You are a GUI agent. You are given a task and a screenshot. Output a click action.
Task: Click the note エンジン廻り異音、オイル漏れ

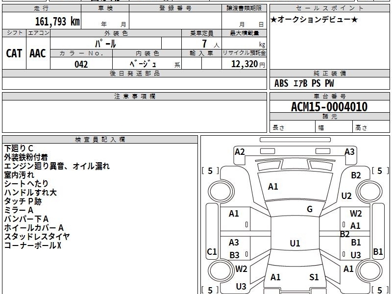pyautogui.click(x=57, y=166)
